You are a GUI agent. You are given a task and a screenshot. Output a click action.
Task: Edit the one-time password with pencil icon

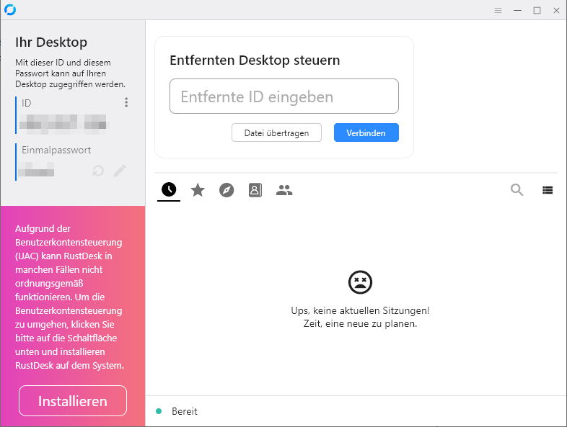click(x=120, y=171)
